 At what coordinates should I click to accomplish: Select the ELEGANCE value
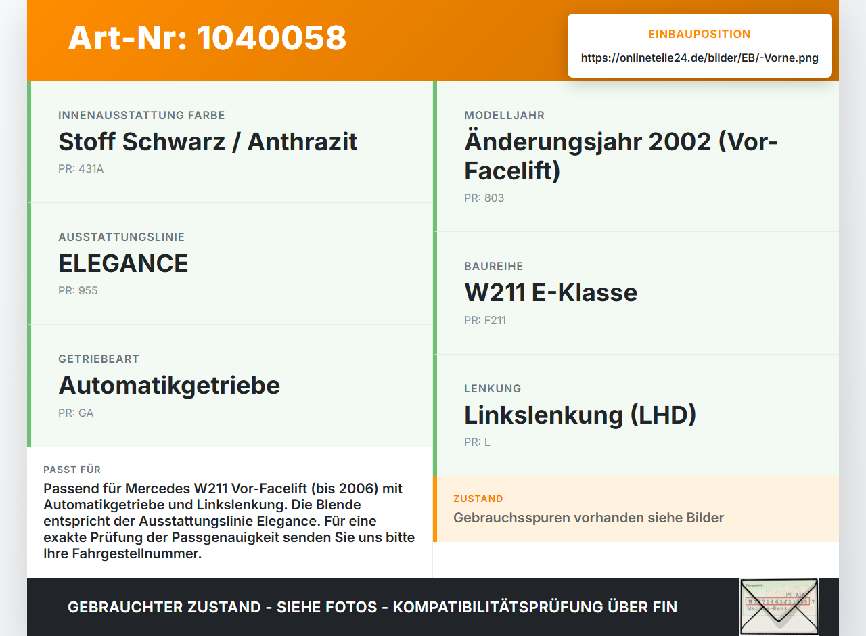123,263
